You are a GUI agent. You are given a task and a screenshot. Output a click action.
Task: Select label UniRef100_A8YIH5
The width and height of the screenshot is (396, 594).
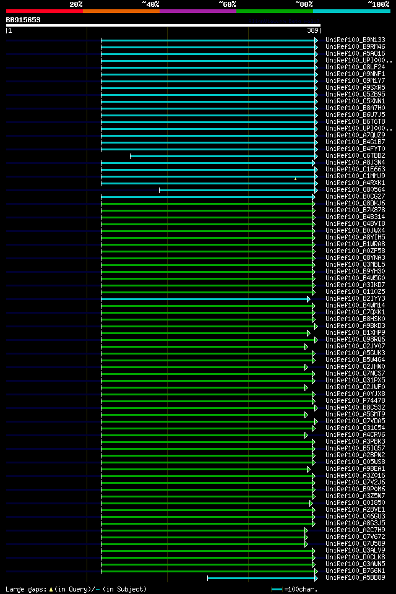[355, 238]
